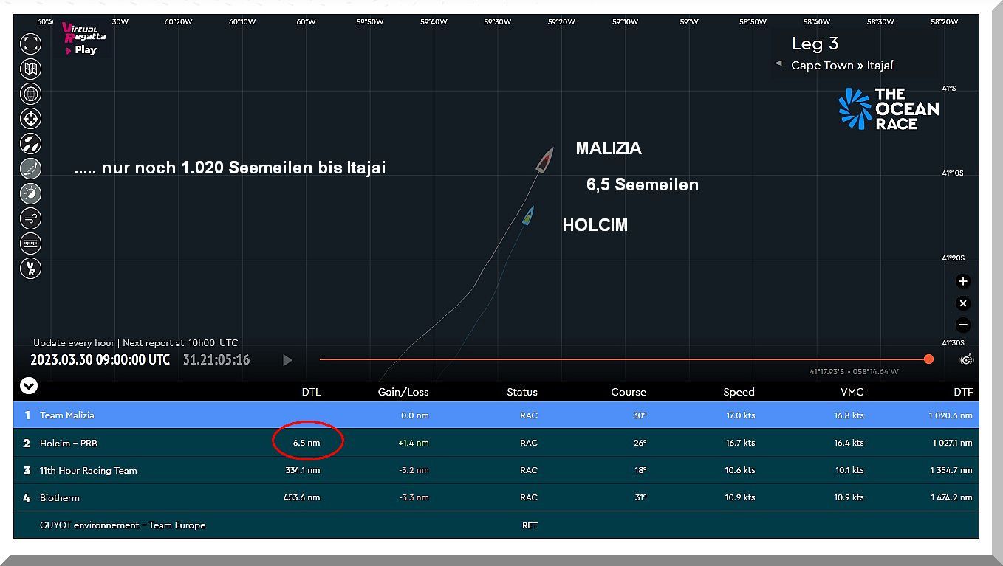Toggle the boat track route display
The width and height of the screenshot is (1003, 566).
30,168
